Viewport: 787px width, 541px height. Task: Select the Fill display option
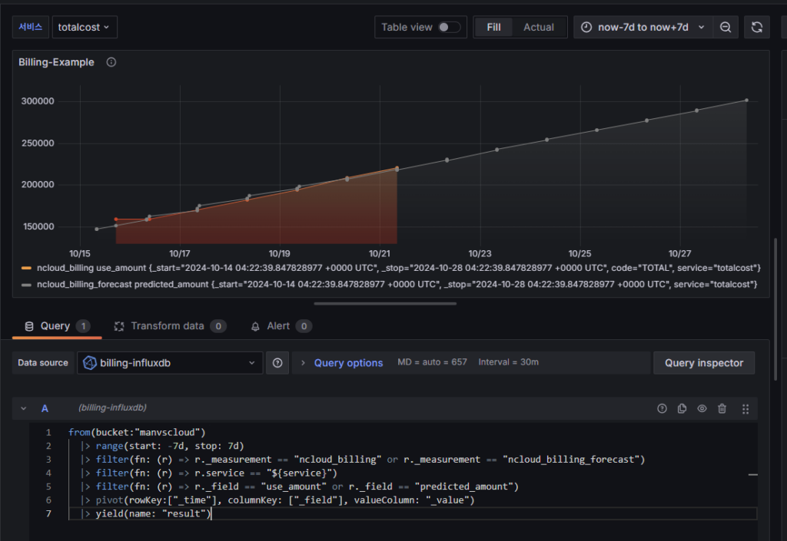click(x=493, y=27)
